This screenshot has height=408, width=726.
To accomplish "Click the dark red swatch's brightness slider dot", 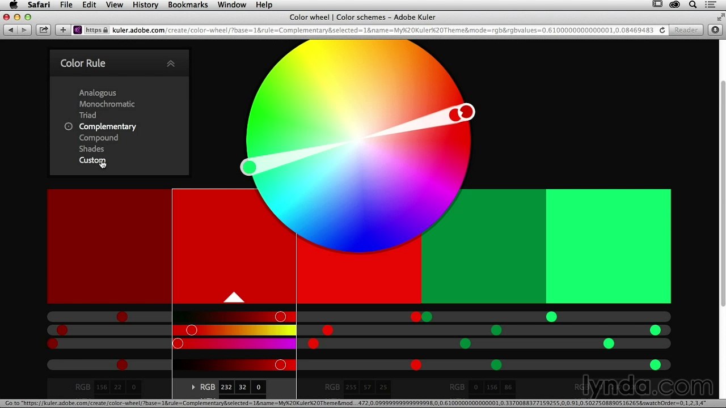I will pos(122,365).
